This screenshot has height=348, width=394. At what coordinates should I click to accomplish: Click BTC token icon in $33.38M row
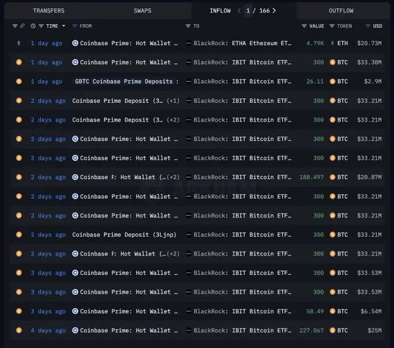click(x=333, y=62)
